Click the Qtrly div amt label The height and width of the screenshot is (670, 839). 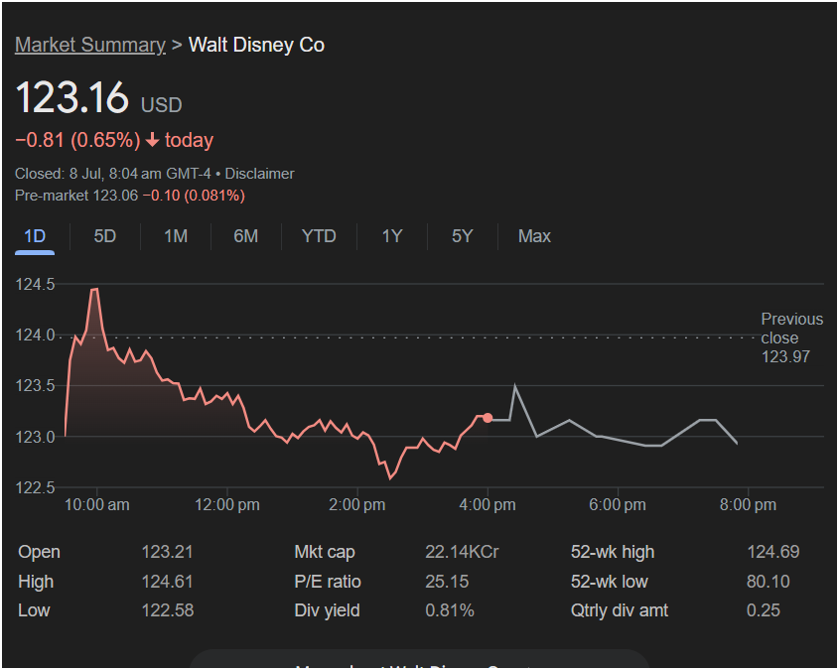[x=620, y=610]
